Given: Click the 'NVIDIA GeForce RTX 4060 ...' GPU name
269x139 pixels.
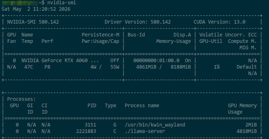Looking at the screenshot, I should coord(60,60).
